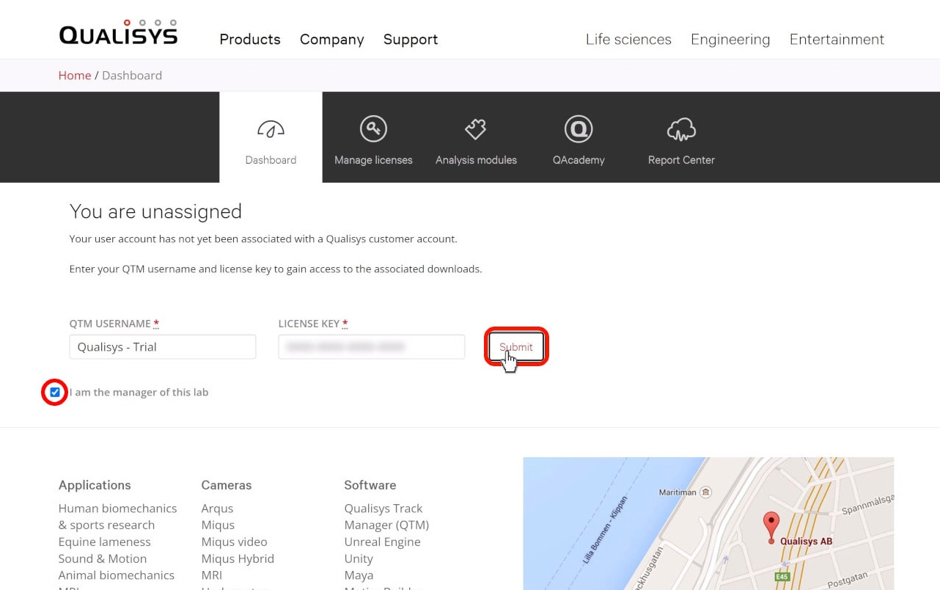Focus the QTM Username field
Screen dimensions: 940x590
pyautogui.click(x=163, y=347)
